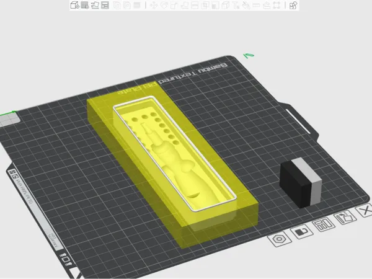Run Auto orient from the top toolbar
This screenshot has width=372, height=279.
point(95,5)
